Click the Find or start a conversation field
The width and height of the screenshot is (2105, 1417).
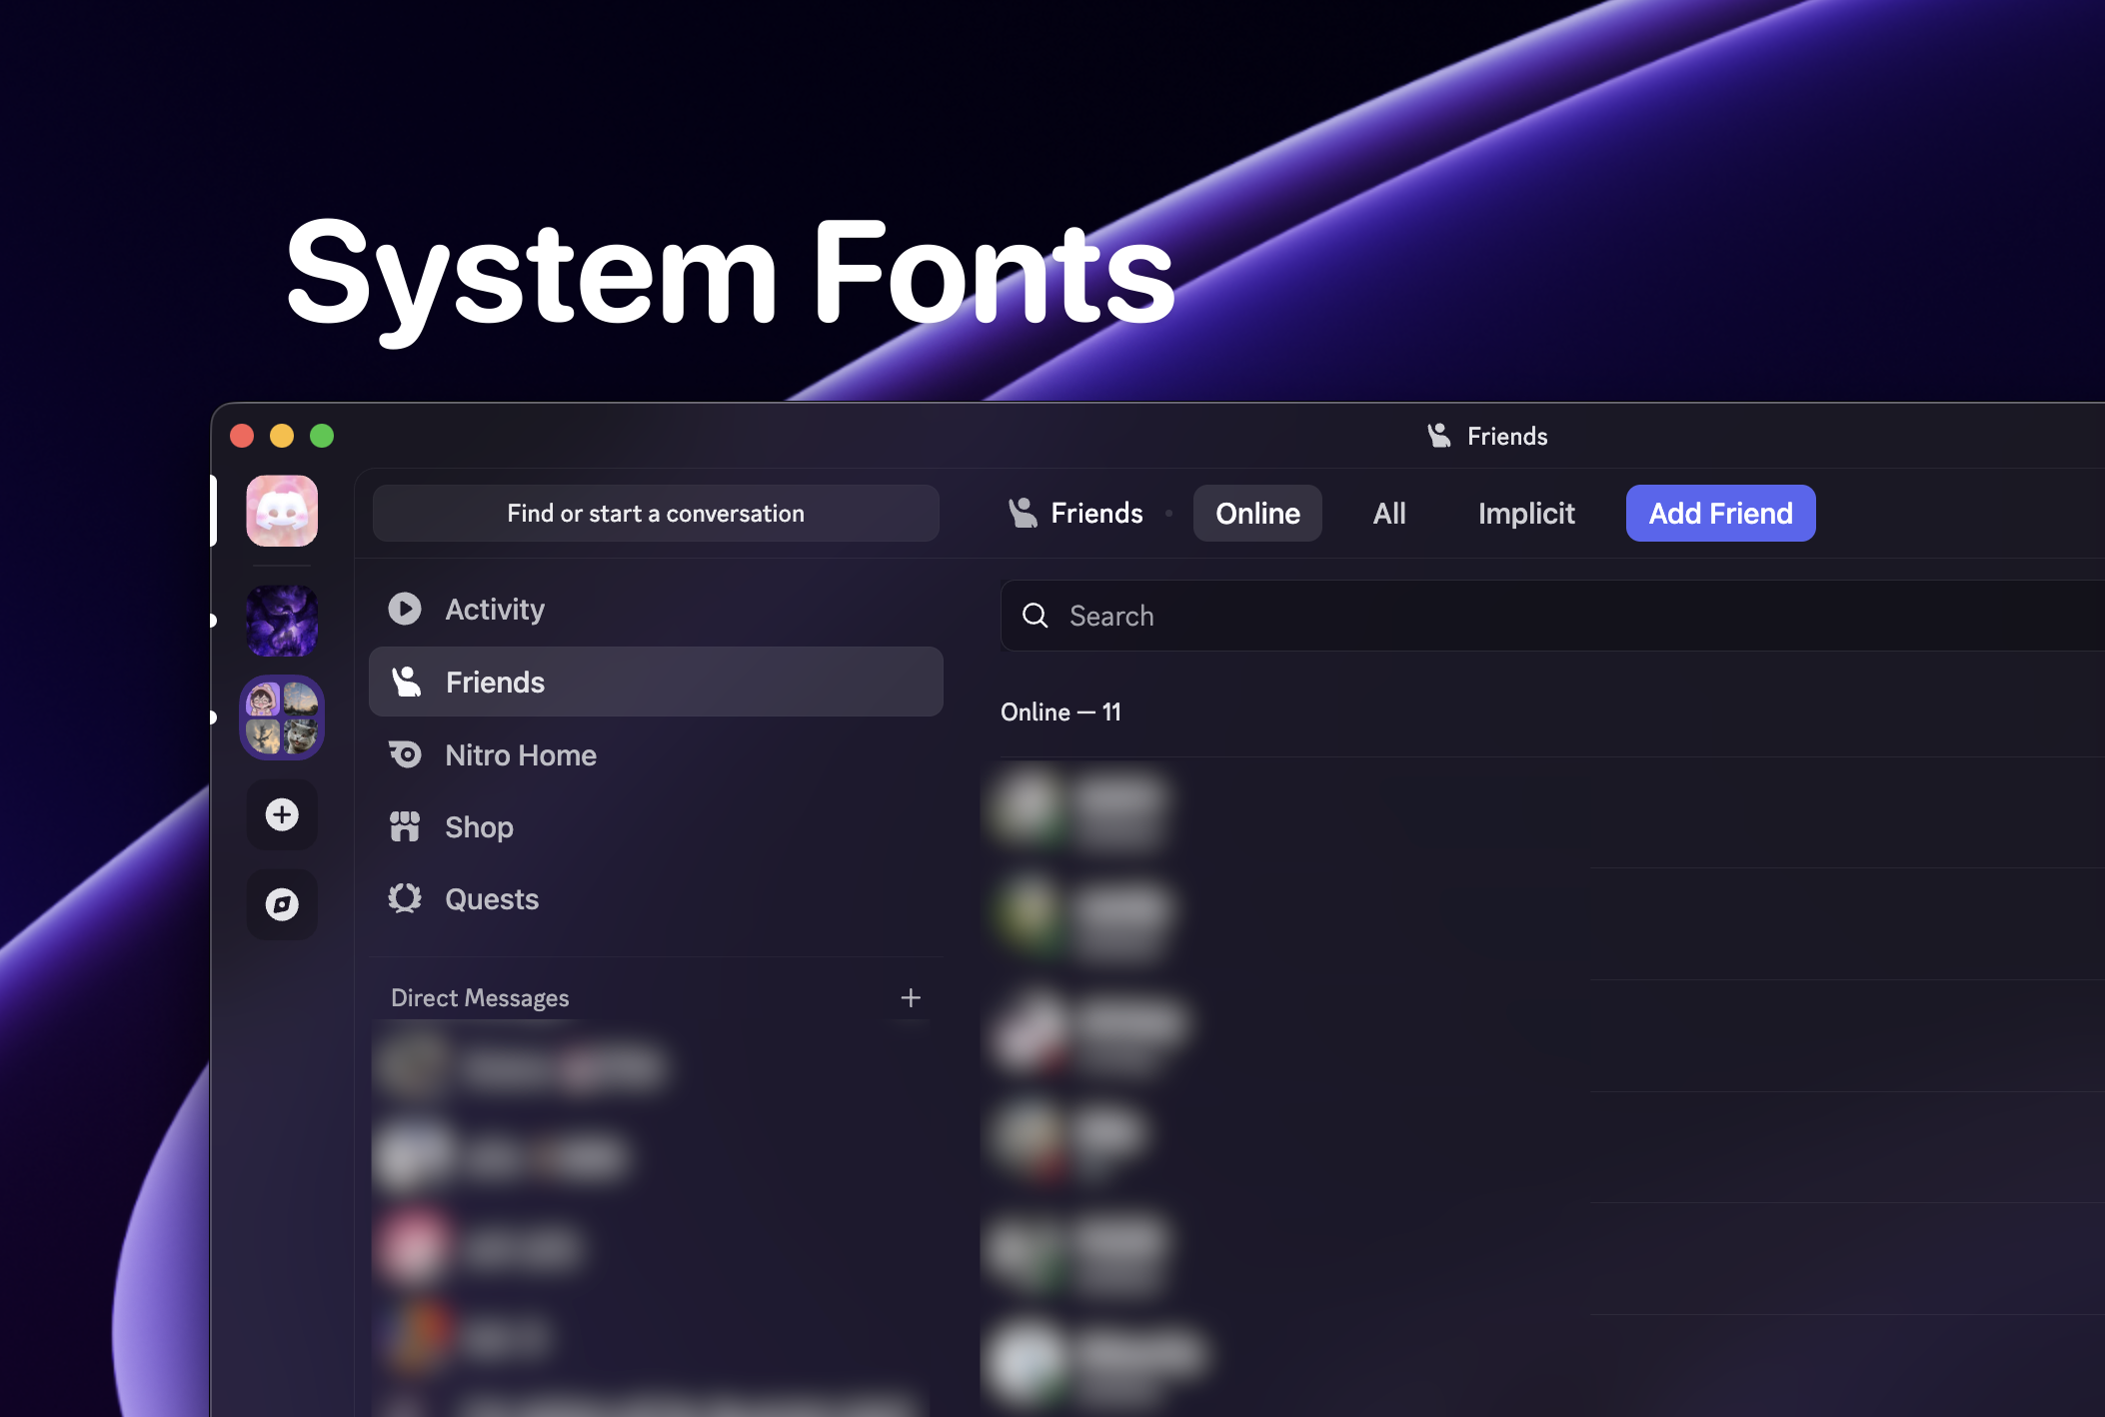[x=656, y=513]
